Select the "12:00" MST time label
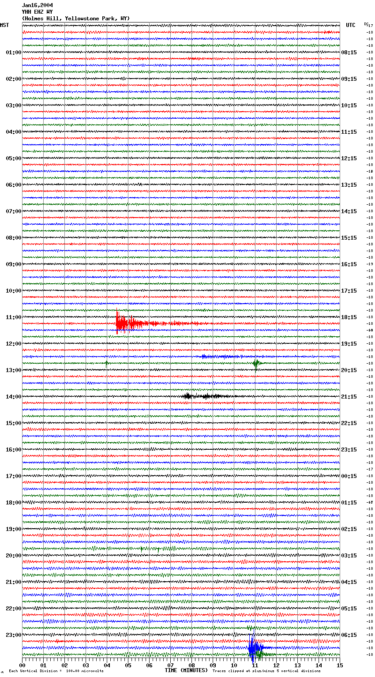Viewport: 375px width, 677px height. [14, 344]
